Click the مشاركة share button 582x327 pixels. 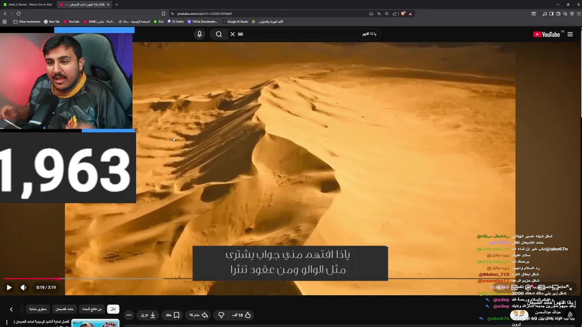point(199,315)
